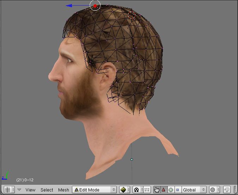Select the translate manipulator triangle icon

[164, 190]
